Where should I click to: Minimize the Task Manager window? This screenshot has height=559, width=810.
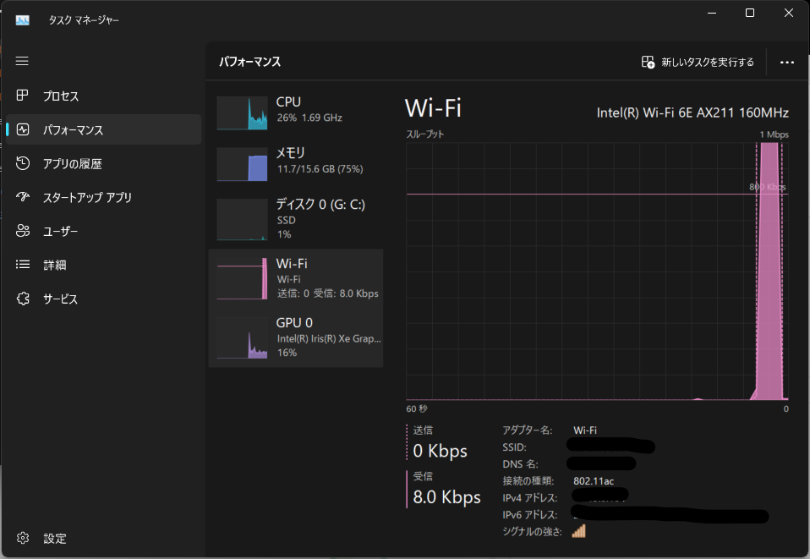point(712,13)
